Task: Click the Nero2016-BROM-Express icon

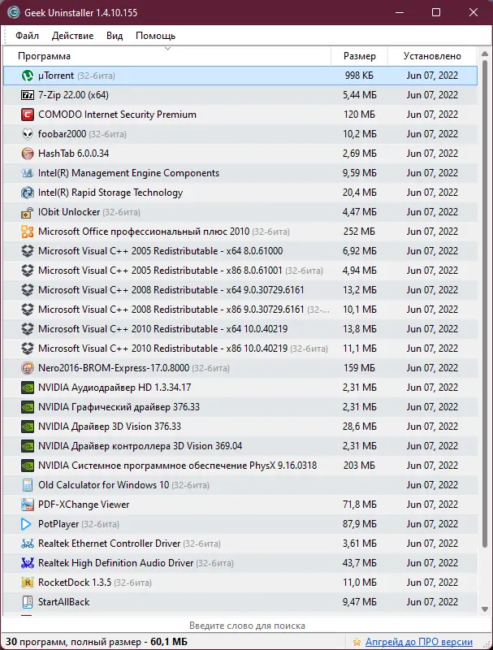Action: coord(28,368)
